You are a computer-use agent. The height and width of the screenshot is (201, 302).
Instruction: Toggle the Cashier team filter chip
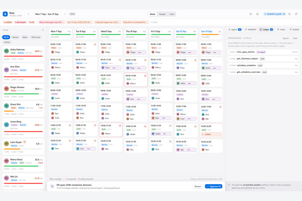pos(7,42)
